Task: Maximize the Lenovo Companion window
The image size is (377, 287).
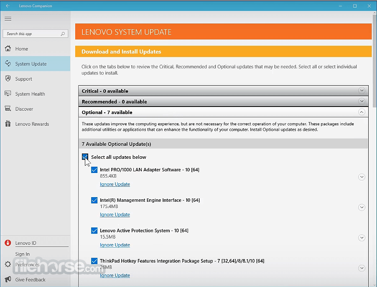Action: [355, 6]
